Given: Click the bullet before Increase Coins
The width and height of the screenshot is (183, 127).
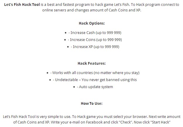Looking at the screenshot, I should (x=65, y=40).
